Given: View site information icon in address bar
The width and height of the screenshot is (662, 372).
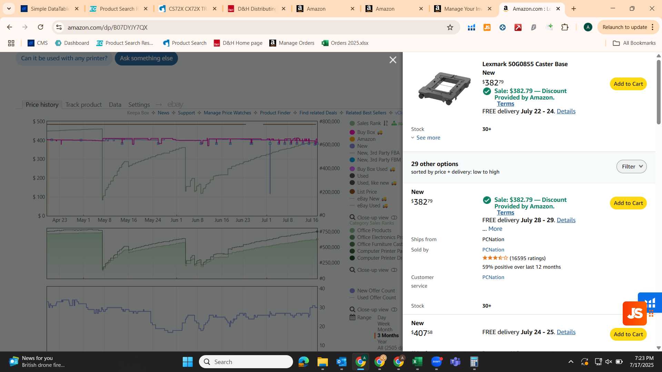Looking at the screenshot, I should (59, 27).
